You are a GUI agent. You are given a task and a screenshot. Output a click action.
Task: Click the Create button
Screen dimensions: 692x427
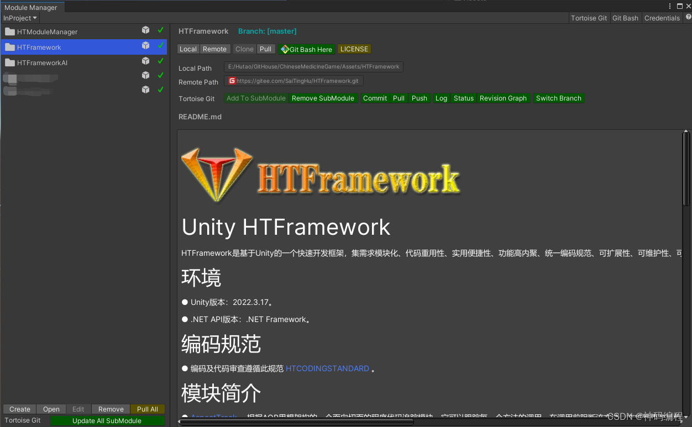coord(19,409)
